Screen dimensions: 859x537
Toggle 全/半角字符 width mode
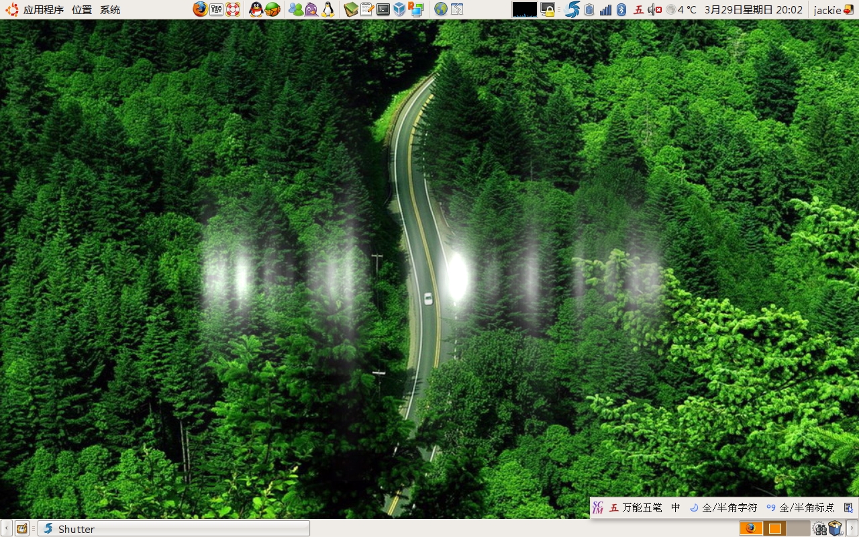(723, 507)
